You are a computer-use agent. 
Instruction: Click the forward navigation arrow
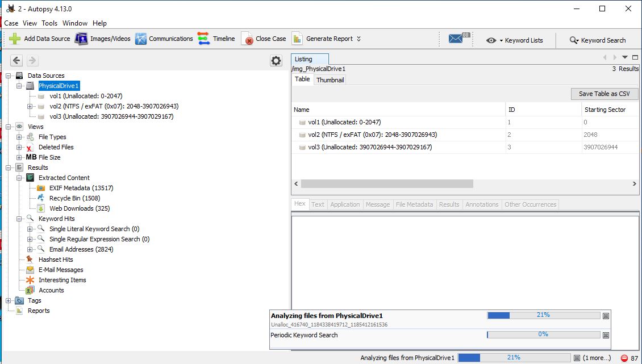click(x=32, y=61)
